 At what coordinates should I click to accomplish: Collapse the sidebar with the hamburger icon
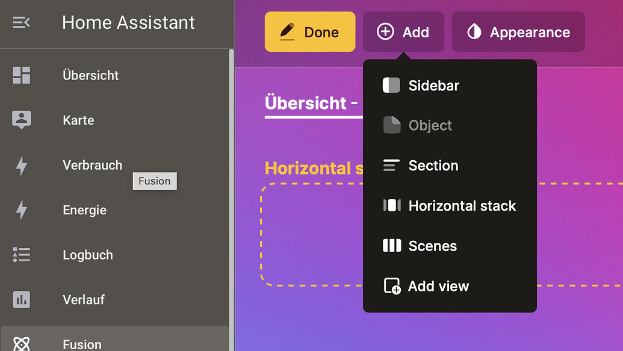(x=22, y=22)
